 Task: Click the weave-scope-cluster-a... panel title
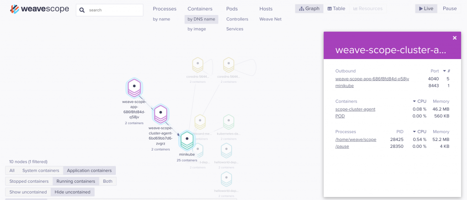pos(390,50)
